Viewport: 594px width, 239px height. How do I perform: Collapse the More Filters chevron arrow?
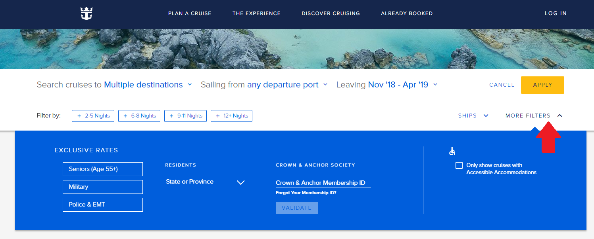pos(559,116)
